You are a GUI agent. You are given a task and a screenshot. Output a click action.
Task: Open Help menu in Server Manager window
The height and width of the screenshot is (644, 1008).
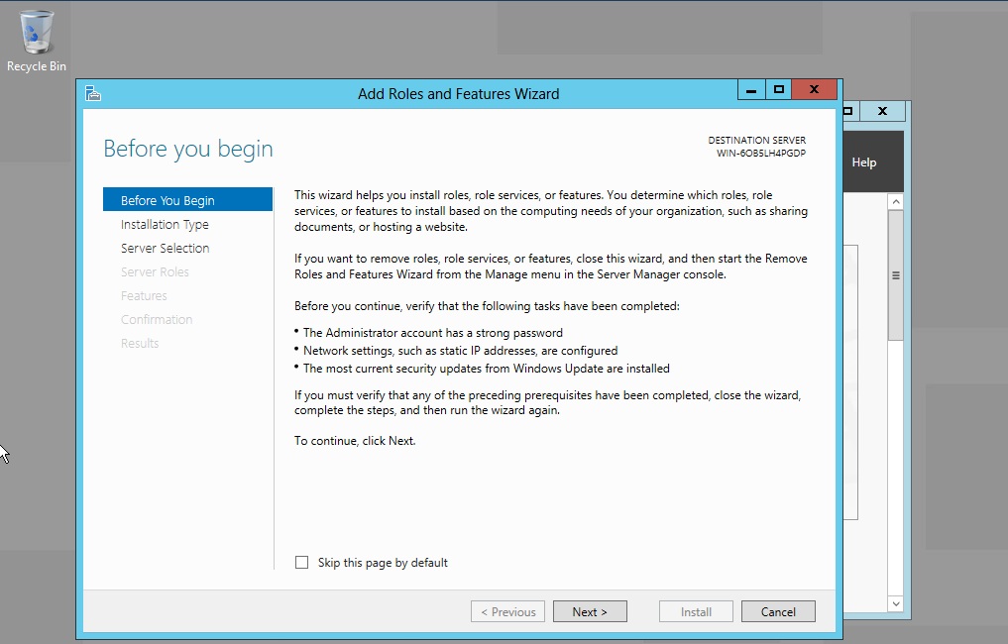tap(864, 162)
